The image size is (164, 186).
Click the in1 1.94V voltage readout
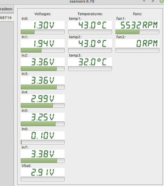coord(43,43)
